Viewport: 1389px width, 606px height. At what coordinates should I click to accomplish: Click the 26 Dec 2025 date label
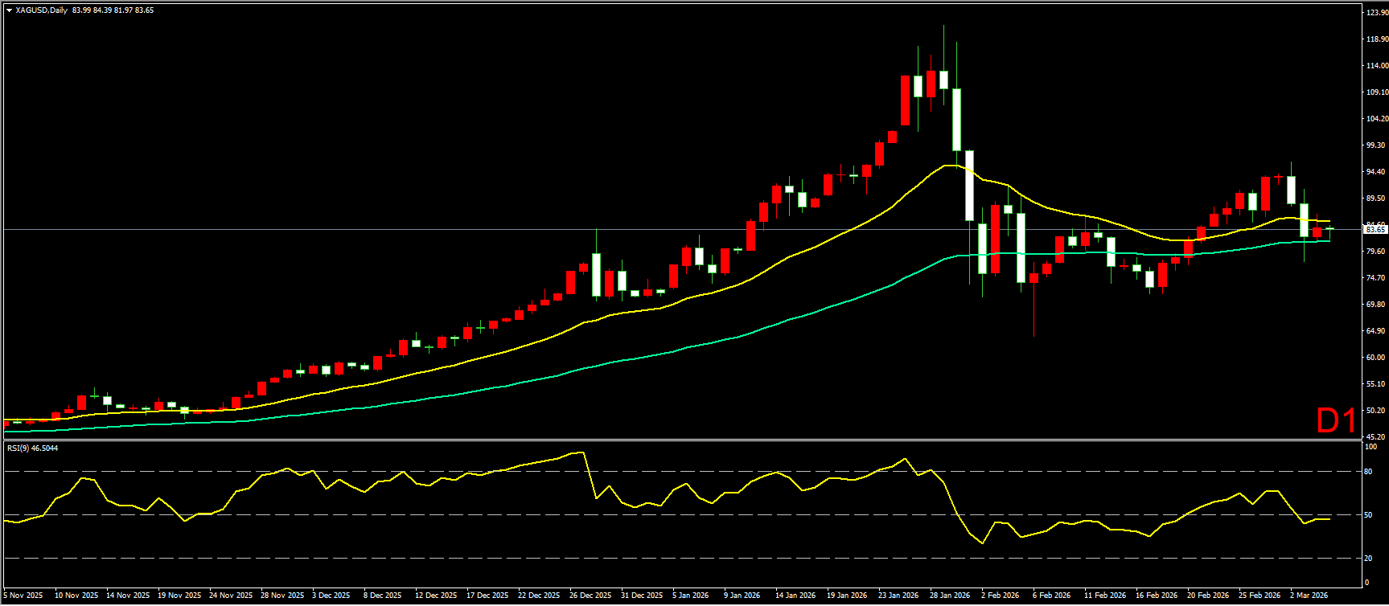point(590,596)
